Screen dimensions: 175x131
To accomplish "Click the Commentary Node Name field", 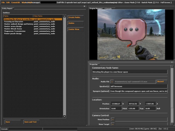I will 130,72.
